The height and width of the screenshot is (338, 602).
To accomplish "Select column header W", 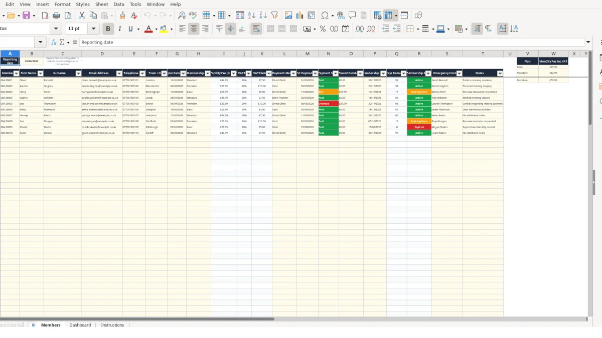I will pyautogui.click(x=553, y=54).
